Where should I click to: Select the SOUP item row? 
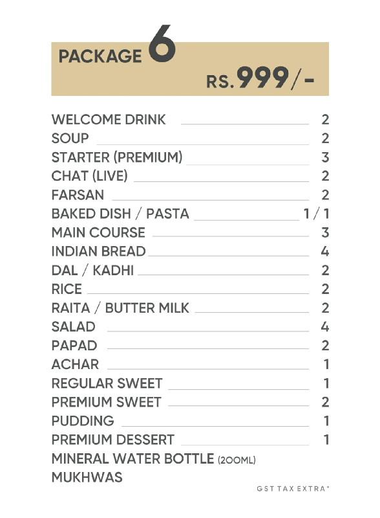coord(190,139)
